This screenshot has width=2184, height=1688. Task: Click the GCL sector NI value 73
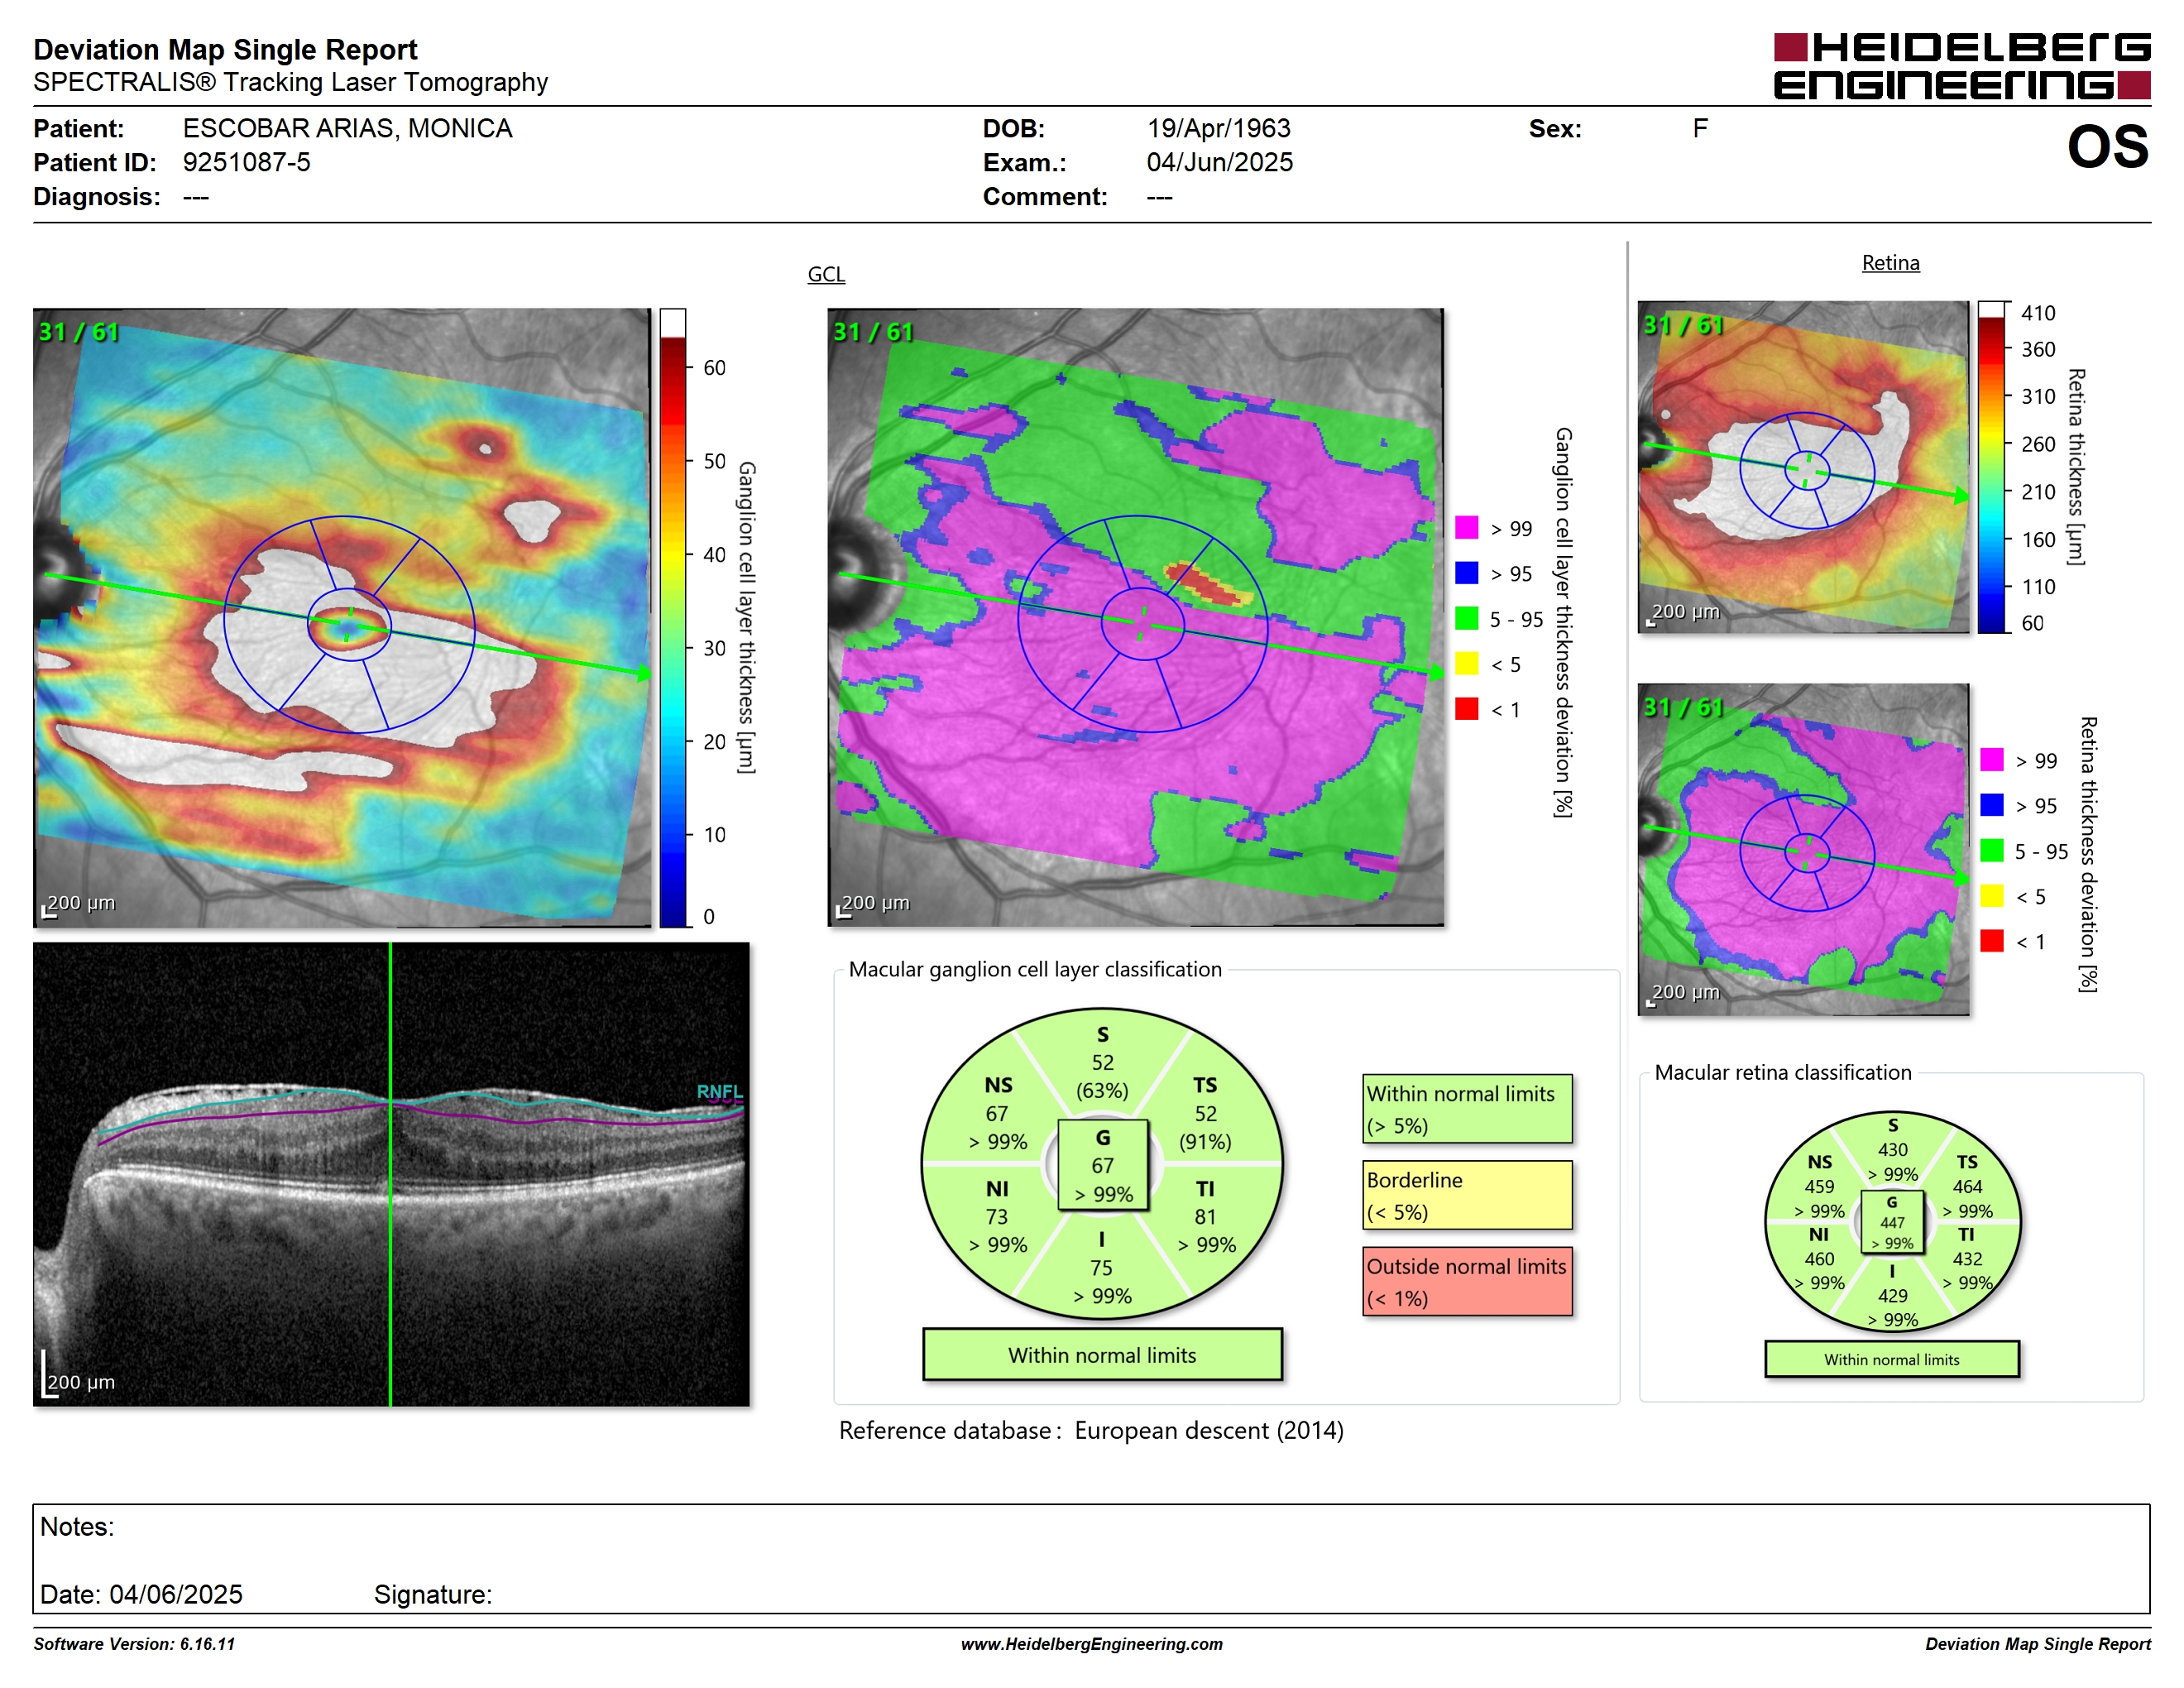click(998, 1217)
